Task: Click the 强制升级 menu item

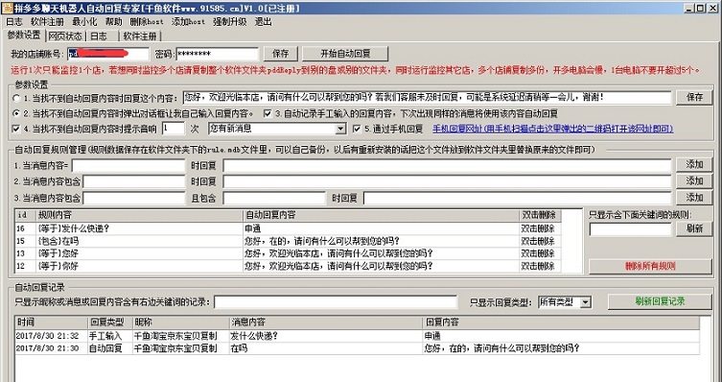Action: 230,22
